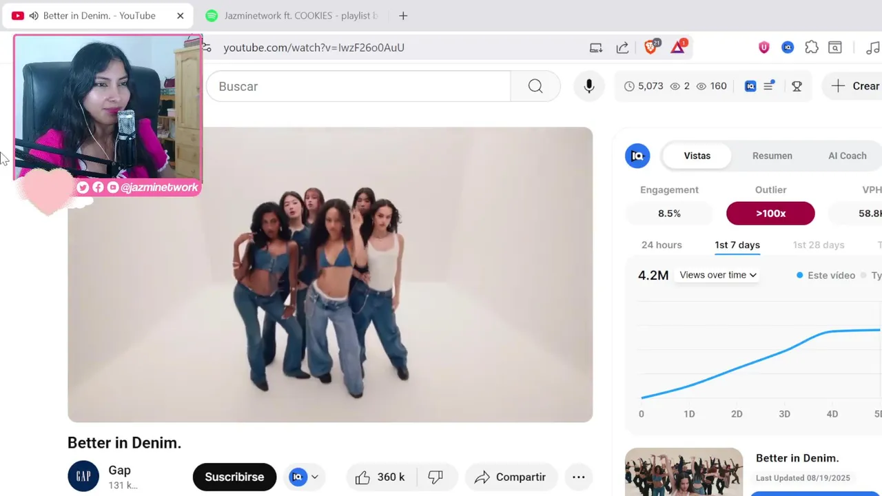Click the install app icon in address bar

pyautogui.click(x=596, y=48)
